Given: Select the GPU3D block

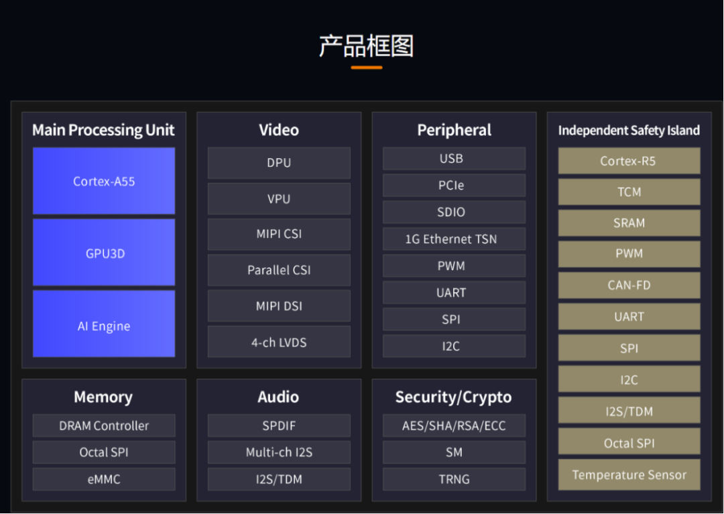Looking at the screenshot, I should point(104,253).
